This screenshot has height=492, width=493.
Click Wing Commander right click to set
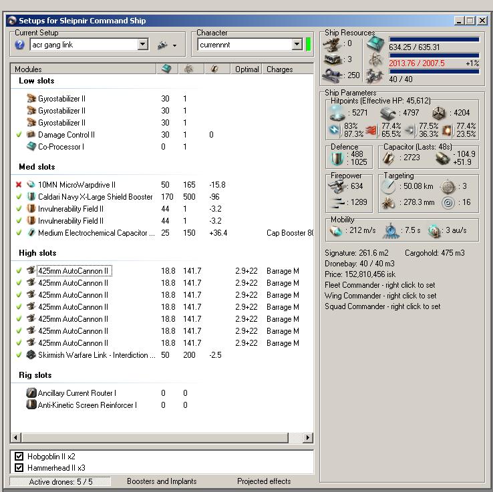[x=381, y=296]
